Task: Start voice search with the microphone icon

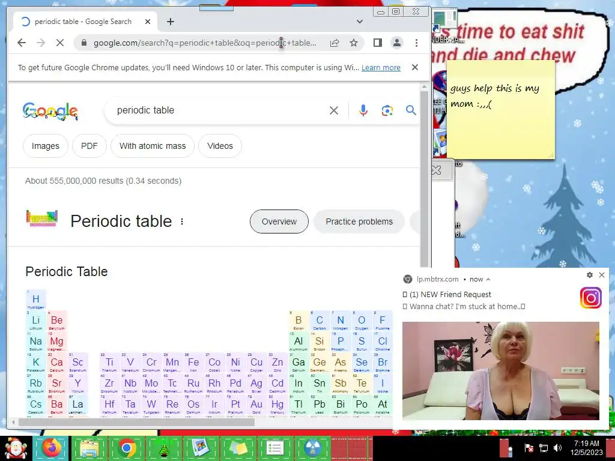Action: point(363,110)
